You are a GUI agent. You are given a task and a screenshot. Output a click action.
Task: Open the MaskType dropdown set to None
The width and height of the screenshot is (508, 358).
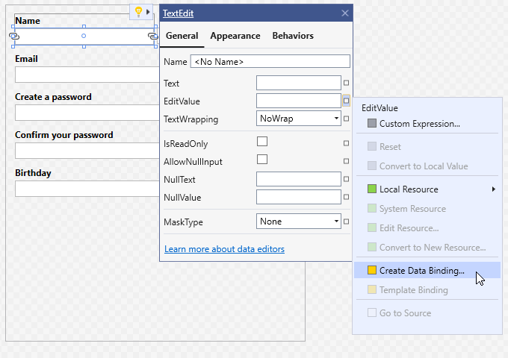coord(298,222)
